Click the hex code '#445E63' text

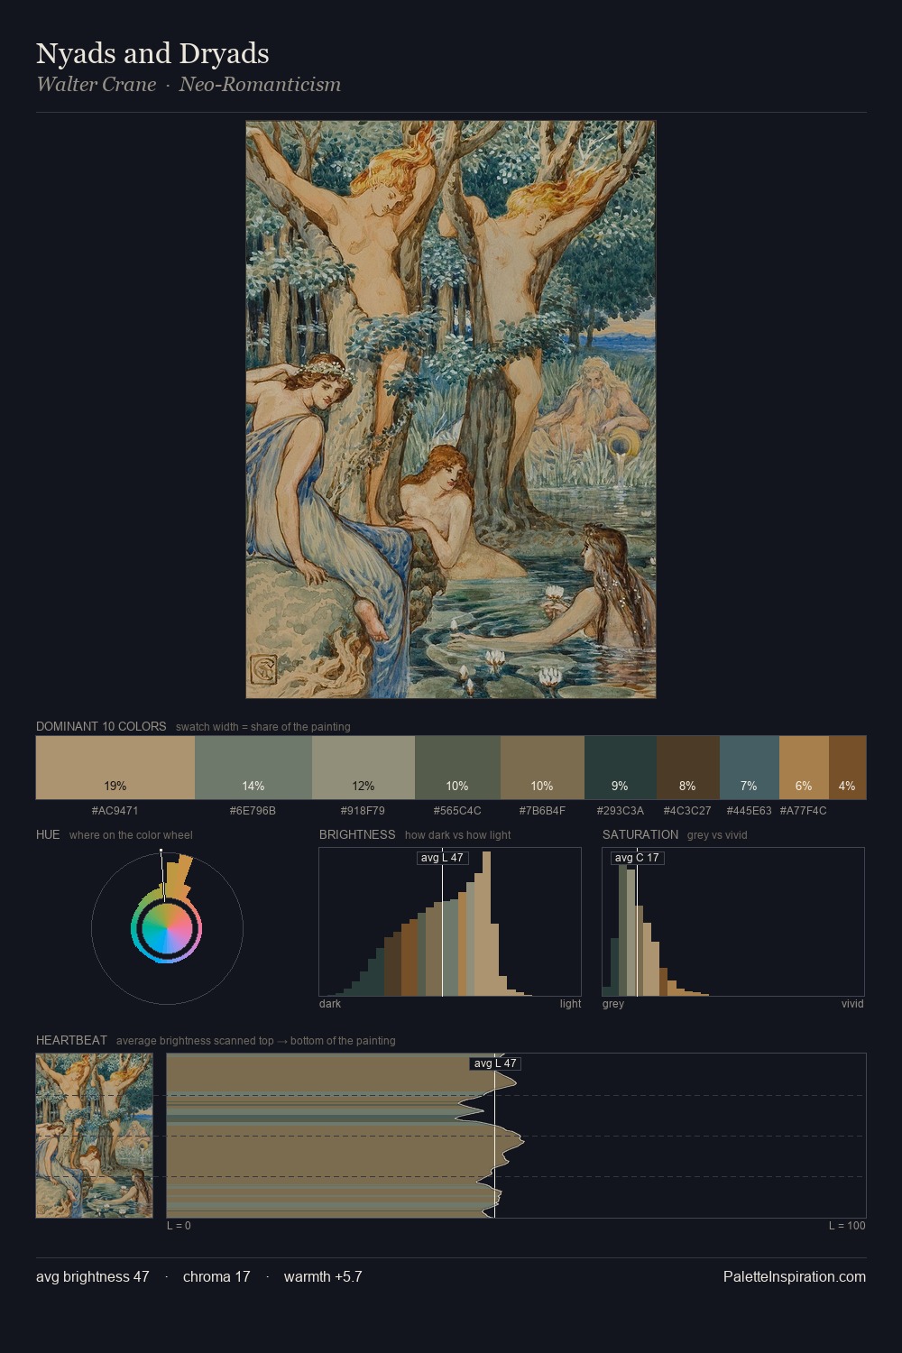(750, 811)
